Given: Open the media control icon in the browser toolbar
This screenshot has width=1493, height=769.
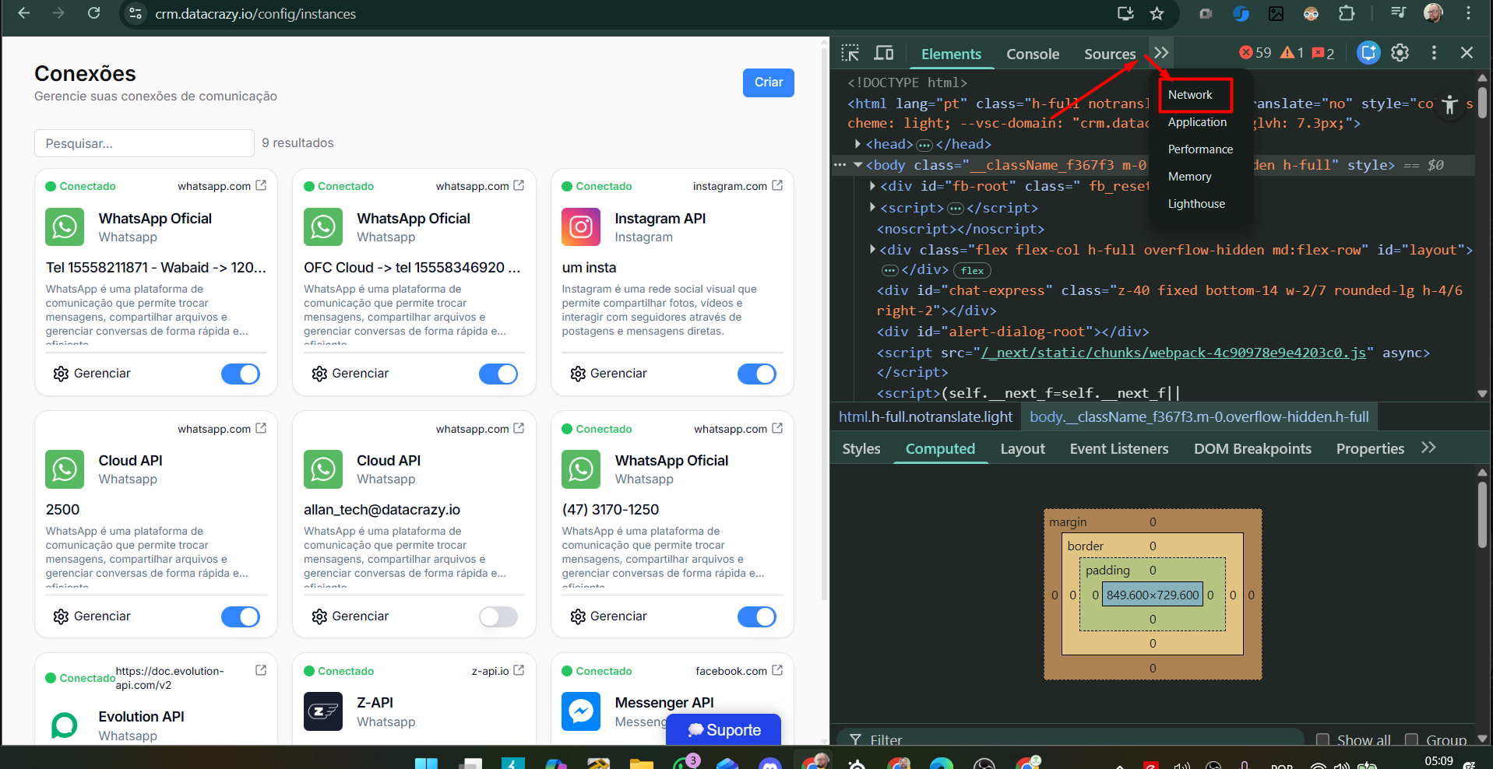Looking at the screenshot, I should 1399,13.
